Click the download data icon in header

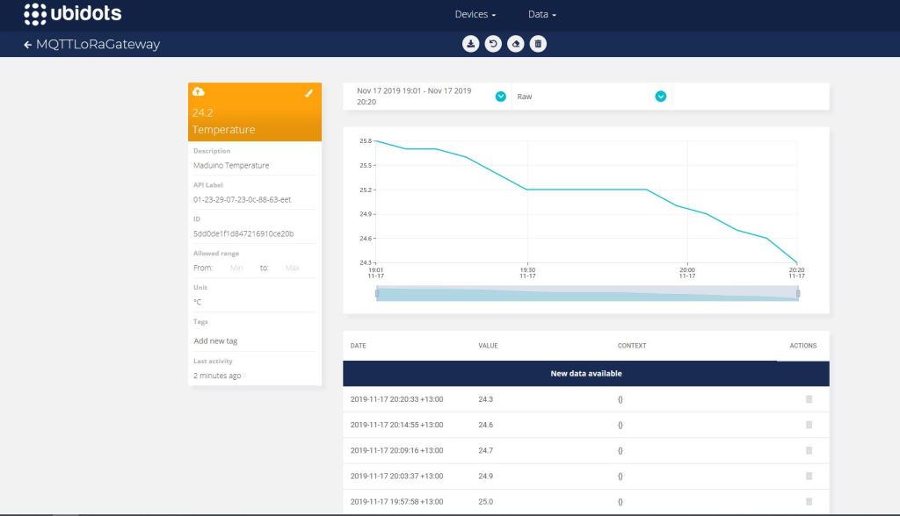471,44
